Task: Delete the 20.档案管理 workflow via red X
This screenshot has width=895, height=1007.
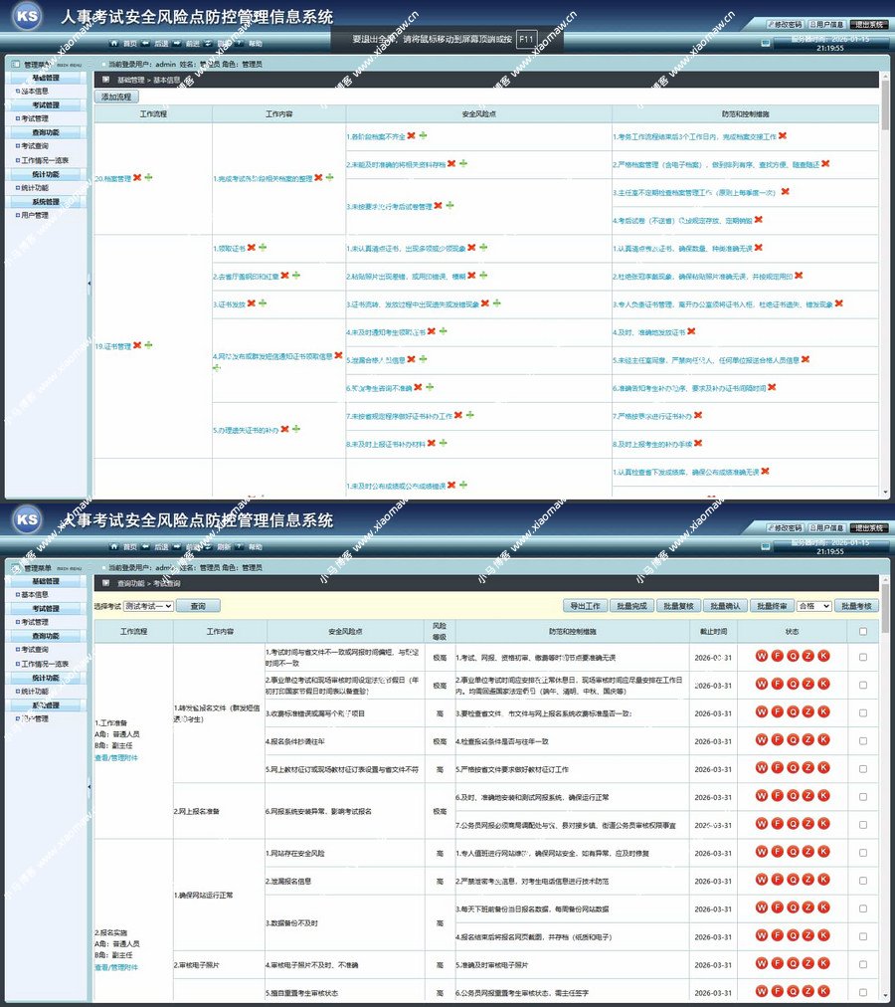Action: click(137, 178)
